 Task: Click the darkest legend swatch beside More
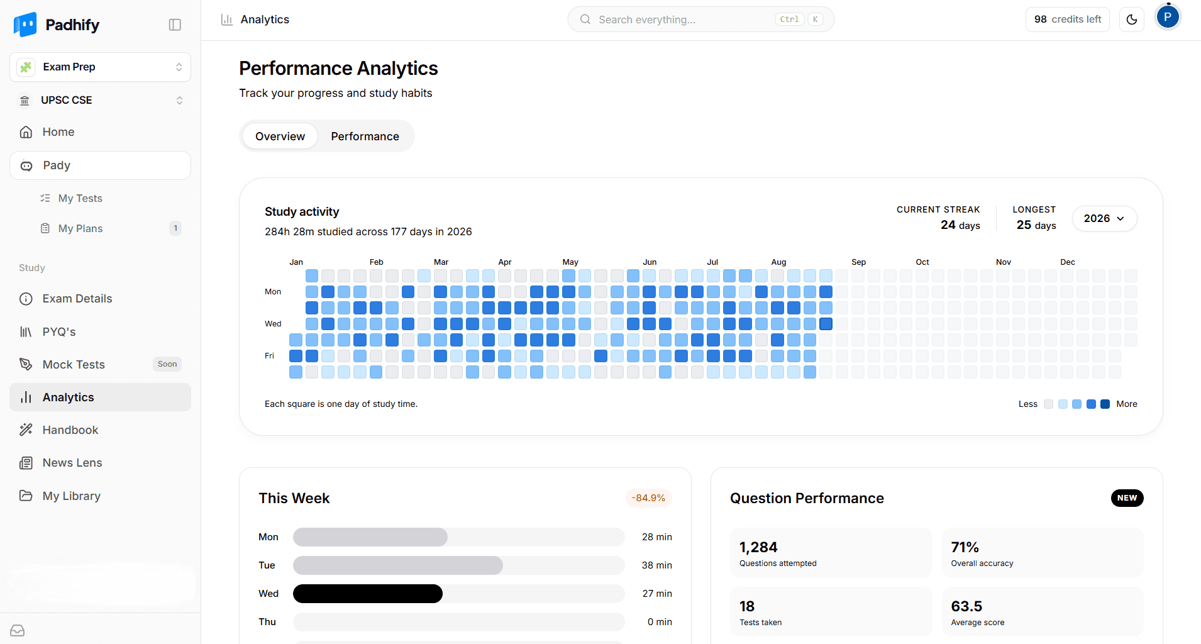pos(1105,404)
